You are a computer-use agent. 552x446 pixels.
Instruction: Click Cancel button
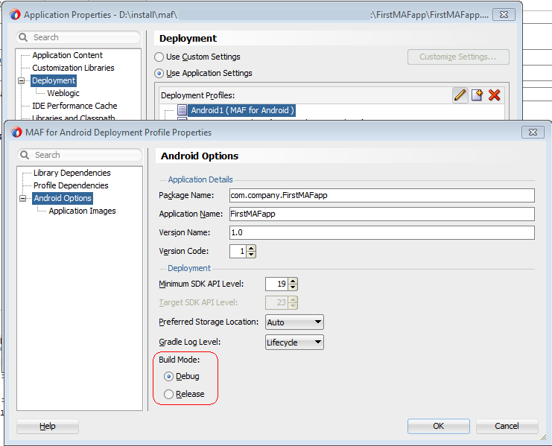click(x=507, y=426)
